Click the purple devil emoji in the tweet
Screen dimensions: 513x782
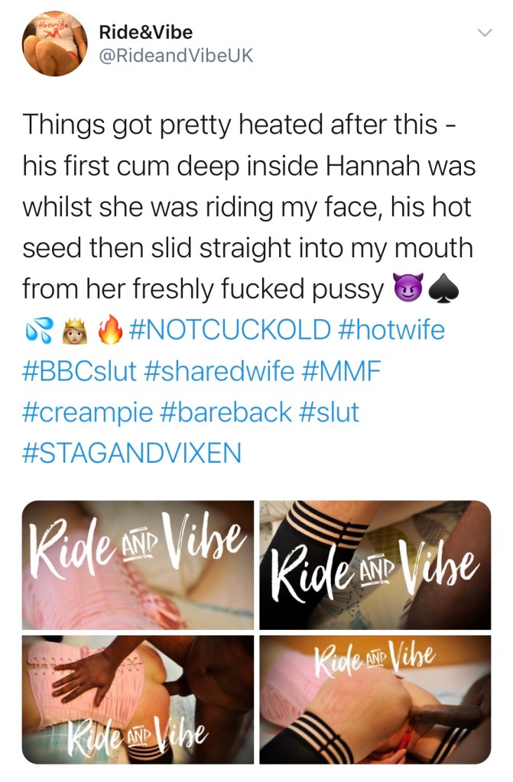point(408,288)
